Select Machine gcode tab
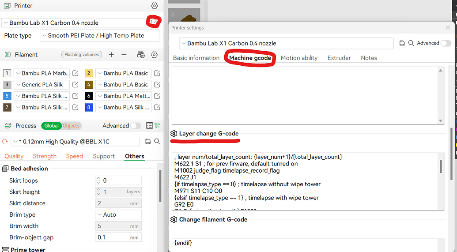This screenshot has height=252, width=457. click(250, 58)
